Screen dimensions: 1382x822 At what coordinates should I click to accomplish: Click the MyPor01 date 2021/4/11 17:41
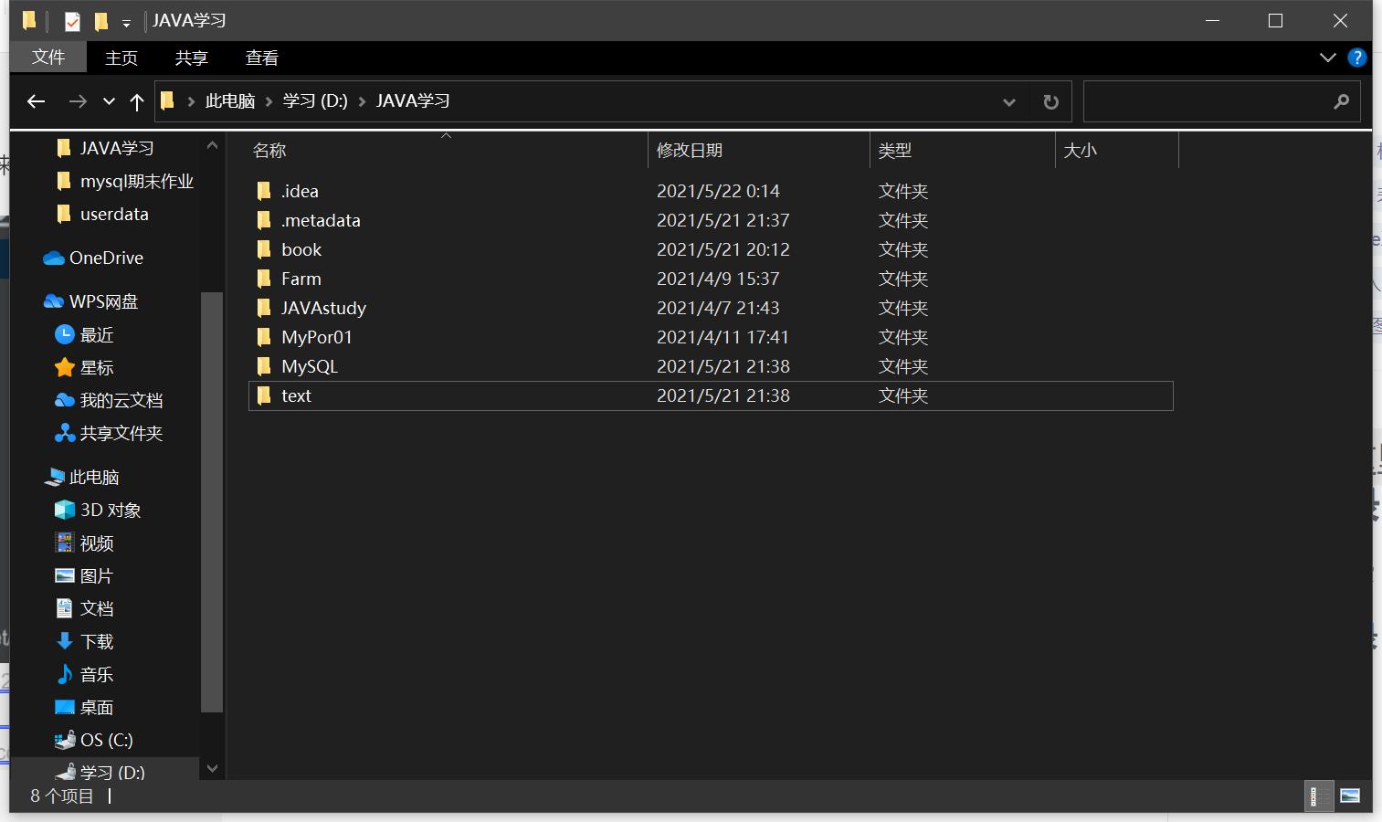[723, 337]
